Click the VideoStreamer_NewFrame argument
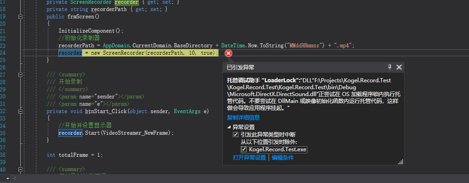This screenshot has height=183, width=469. pos(136,133)
